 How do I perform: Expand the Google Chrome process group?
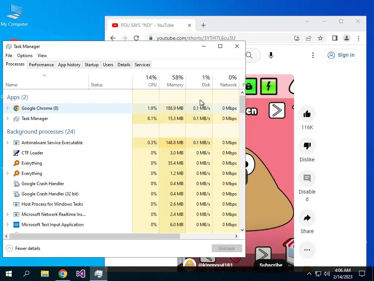[7, 108]
